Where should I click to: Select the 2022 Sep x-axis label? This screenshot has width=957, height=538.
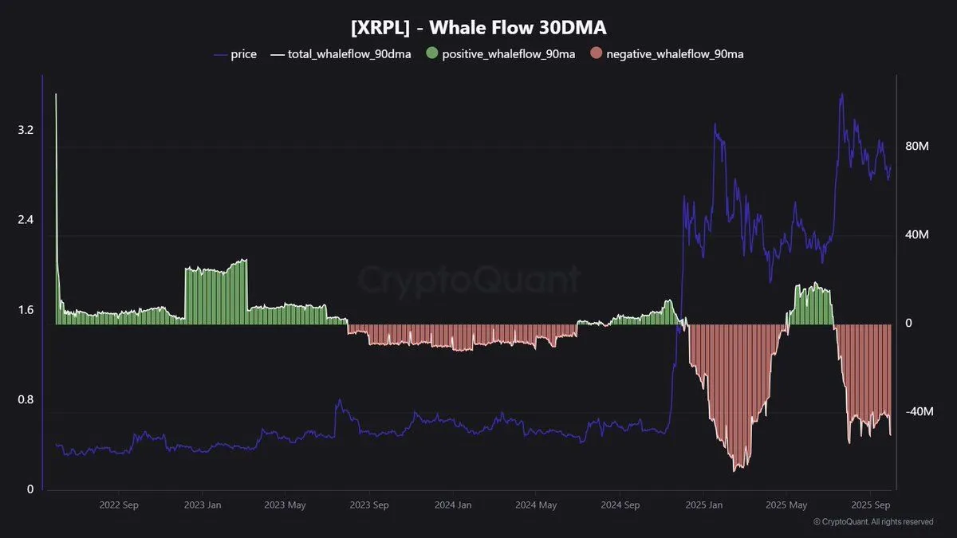pos(119,505)
